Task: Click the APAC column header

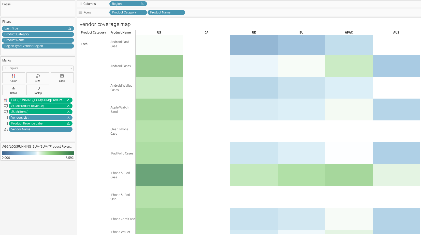Action: click(349, 33)
